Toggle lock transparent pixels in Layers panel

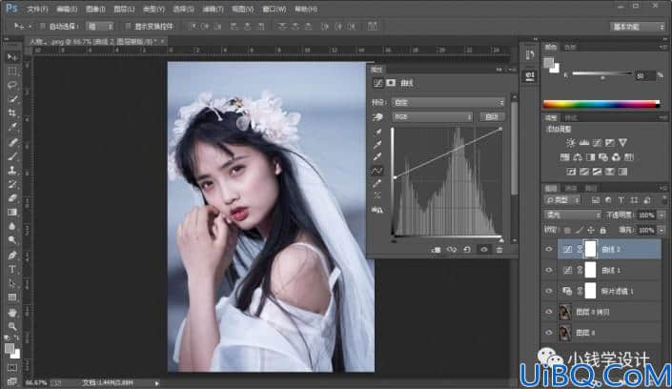coord(567,231)
